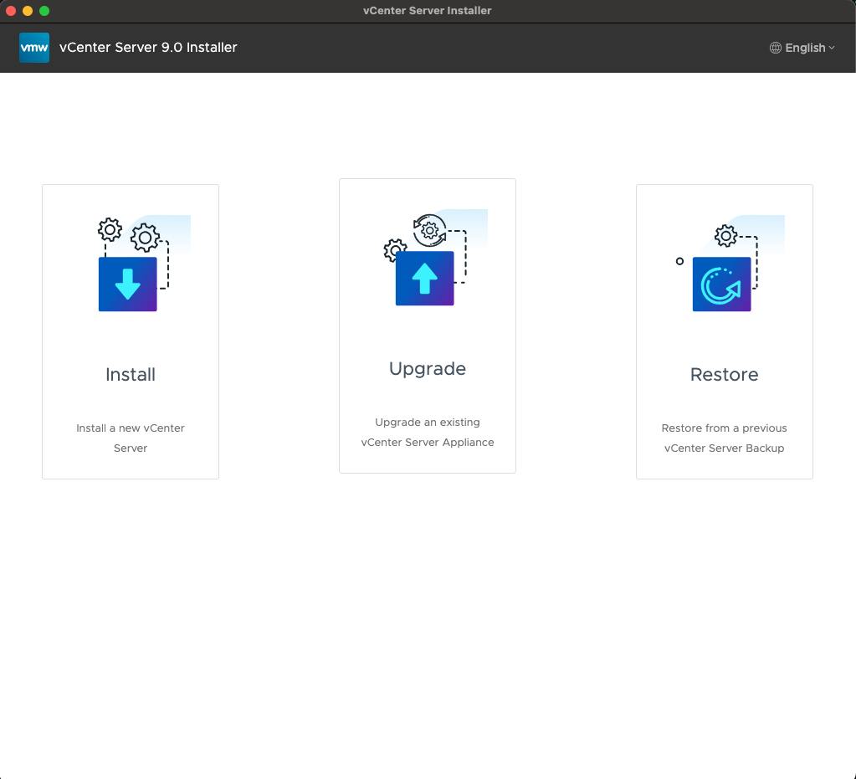Image resolution: width=856 pixels, height=779 pixels.
Task: Click 'Install a new vCenter Server' text
Action: [131, 438]
